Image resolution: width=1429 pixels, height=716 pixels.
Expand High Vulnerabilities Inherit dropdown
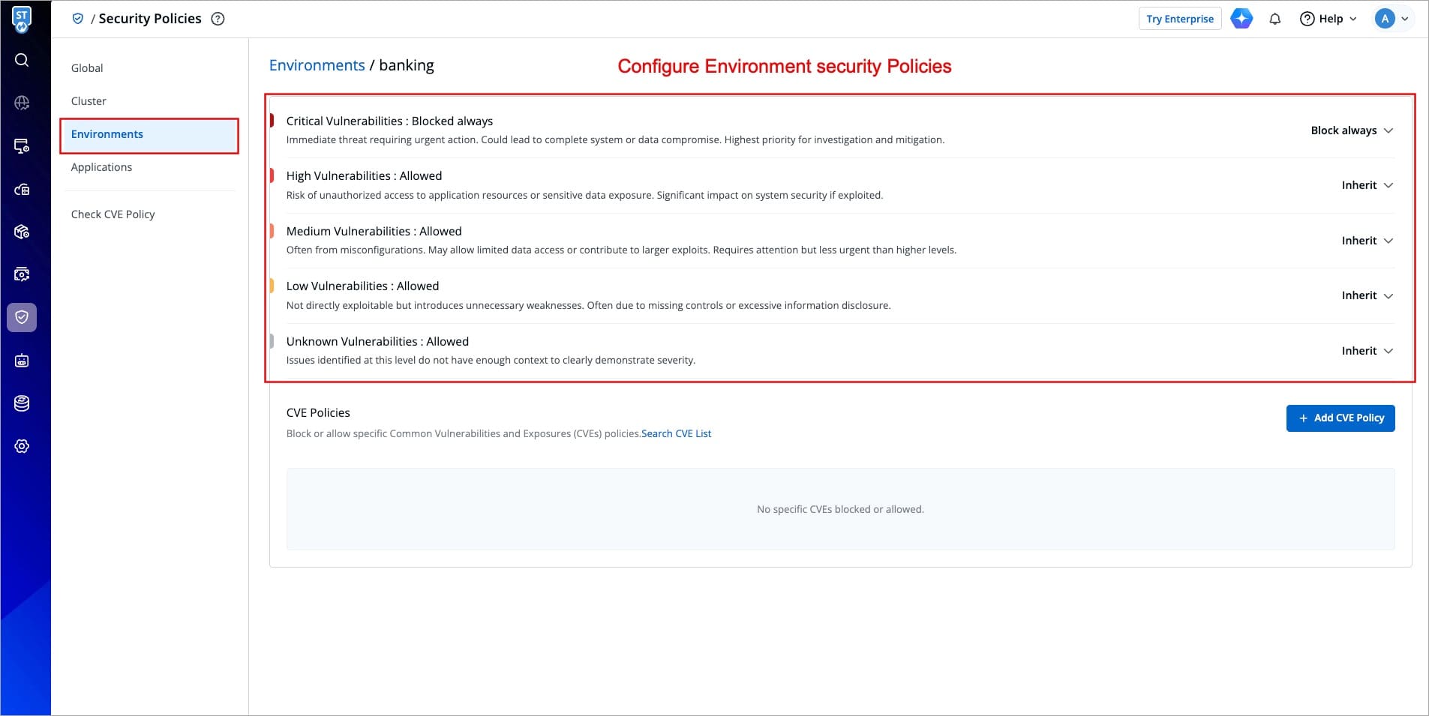[1367, 185]
